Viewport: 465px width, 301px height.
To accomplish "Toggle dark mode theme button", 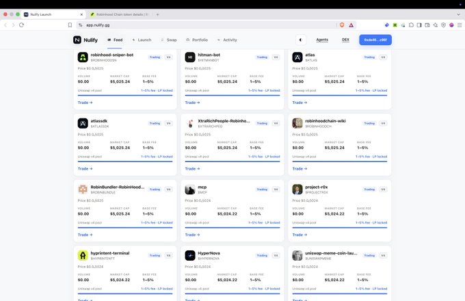I will [x=301, y=40].
